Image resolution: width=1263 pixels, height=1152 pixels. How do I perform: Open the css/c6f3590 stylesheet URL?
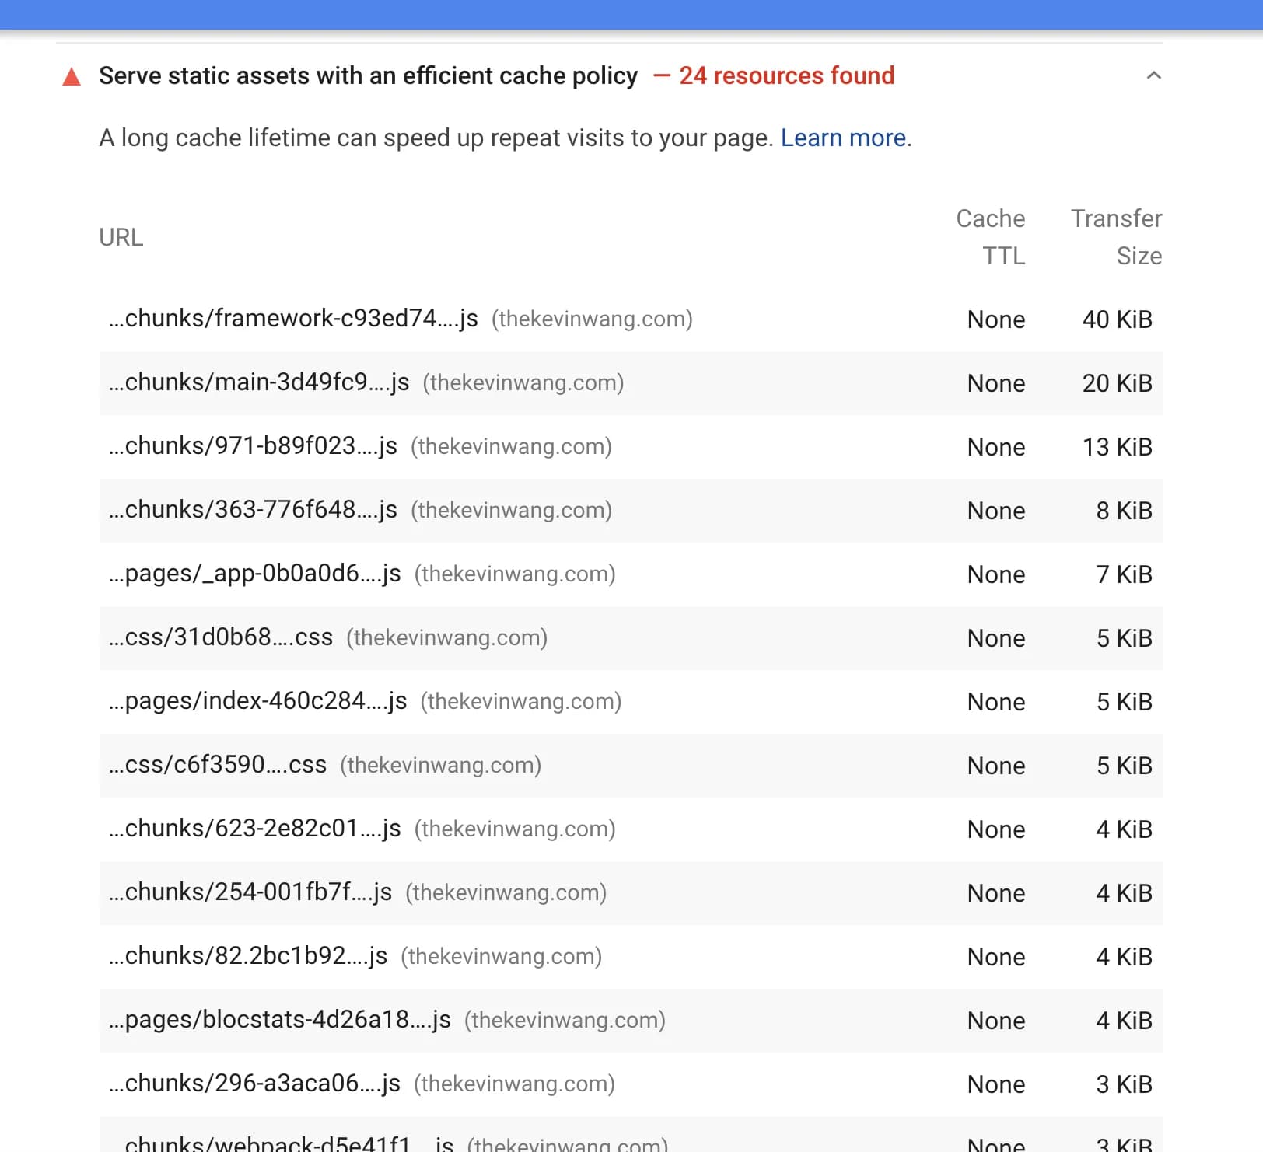point(218,765)
